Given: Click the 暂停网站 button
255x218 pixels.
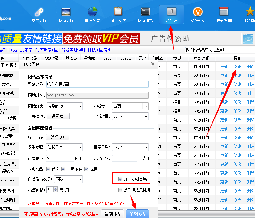Looking at the screenshot, I should coord(112,214).
